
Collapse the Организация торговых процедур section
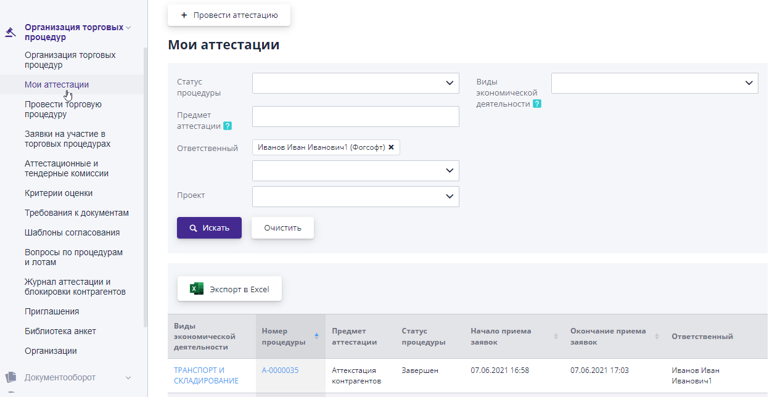tap(128, 27)
